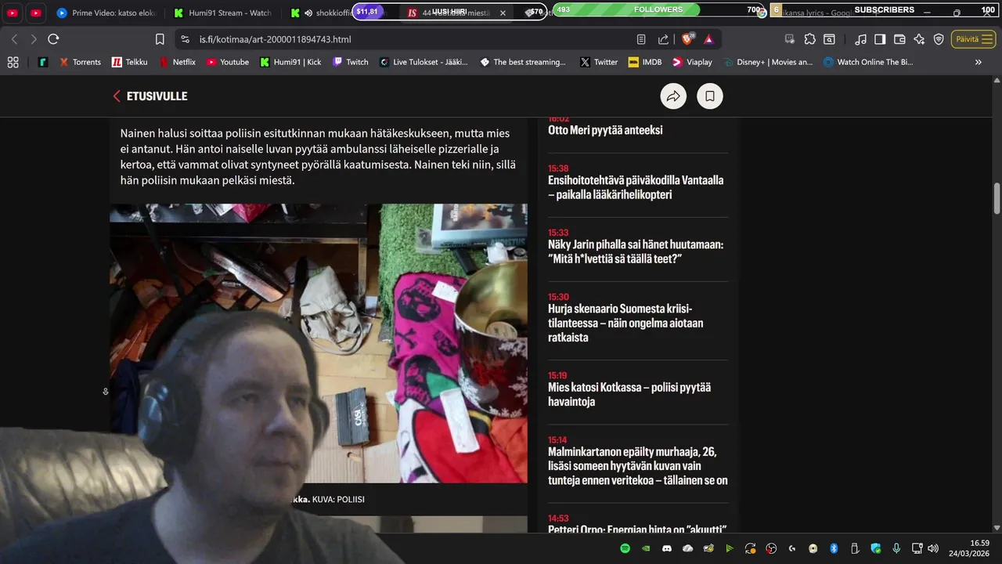Open the extensions puzzle icon
The width and height of the screenshot is (1002, 564).
(809, 39)
